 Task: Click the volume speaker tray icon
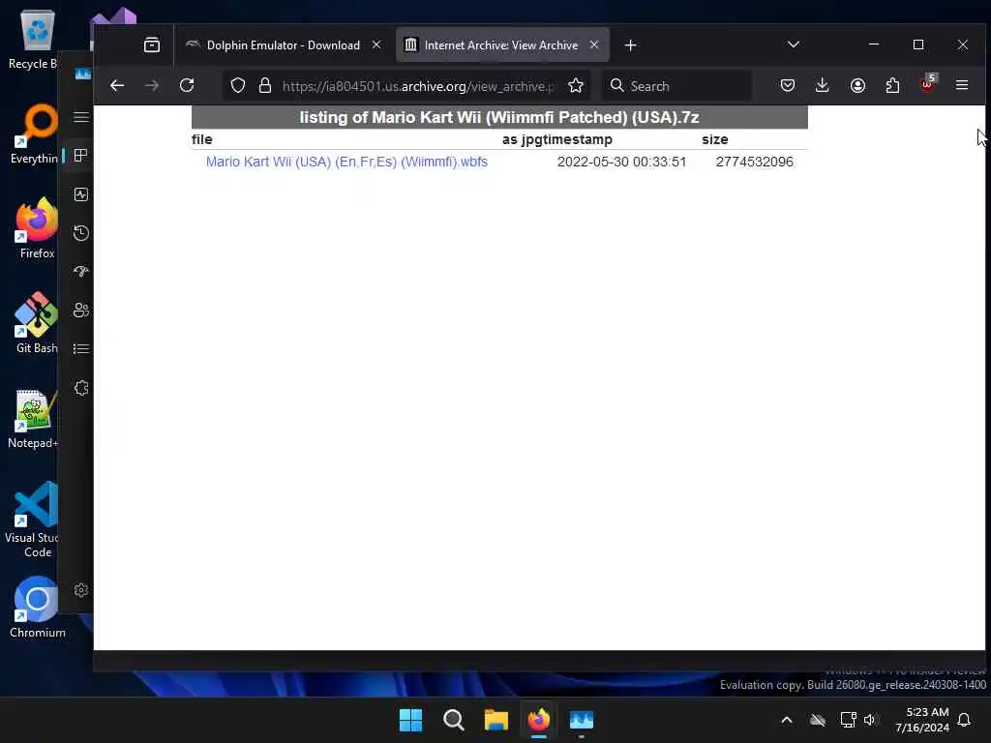pyautogui.click(x=870, y=720)
